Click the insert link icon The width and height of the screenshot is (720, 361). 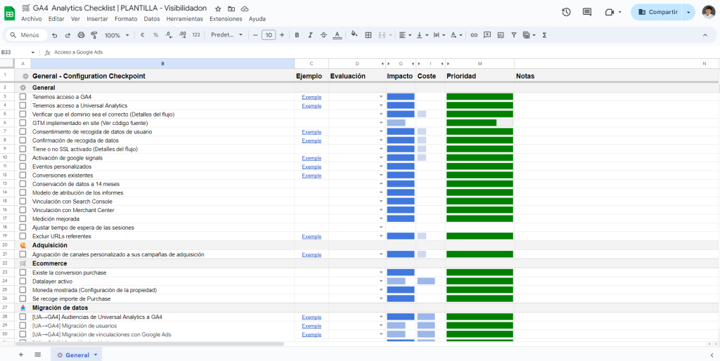[474, 35]
